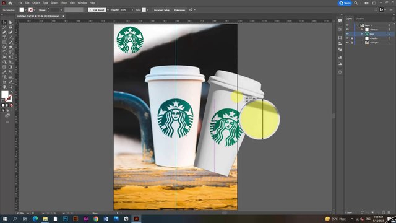
Task: Toggle visibility of the <Guide> layer
Action: tap(348, 38)
